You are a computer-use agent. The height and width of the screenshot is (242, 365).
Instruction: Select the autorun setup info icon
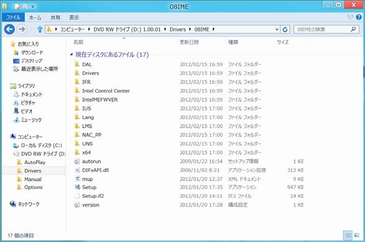pyautogui.click(x=77, y=161)
